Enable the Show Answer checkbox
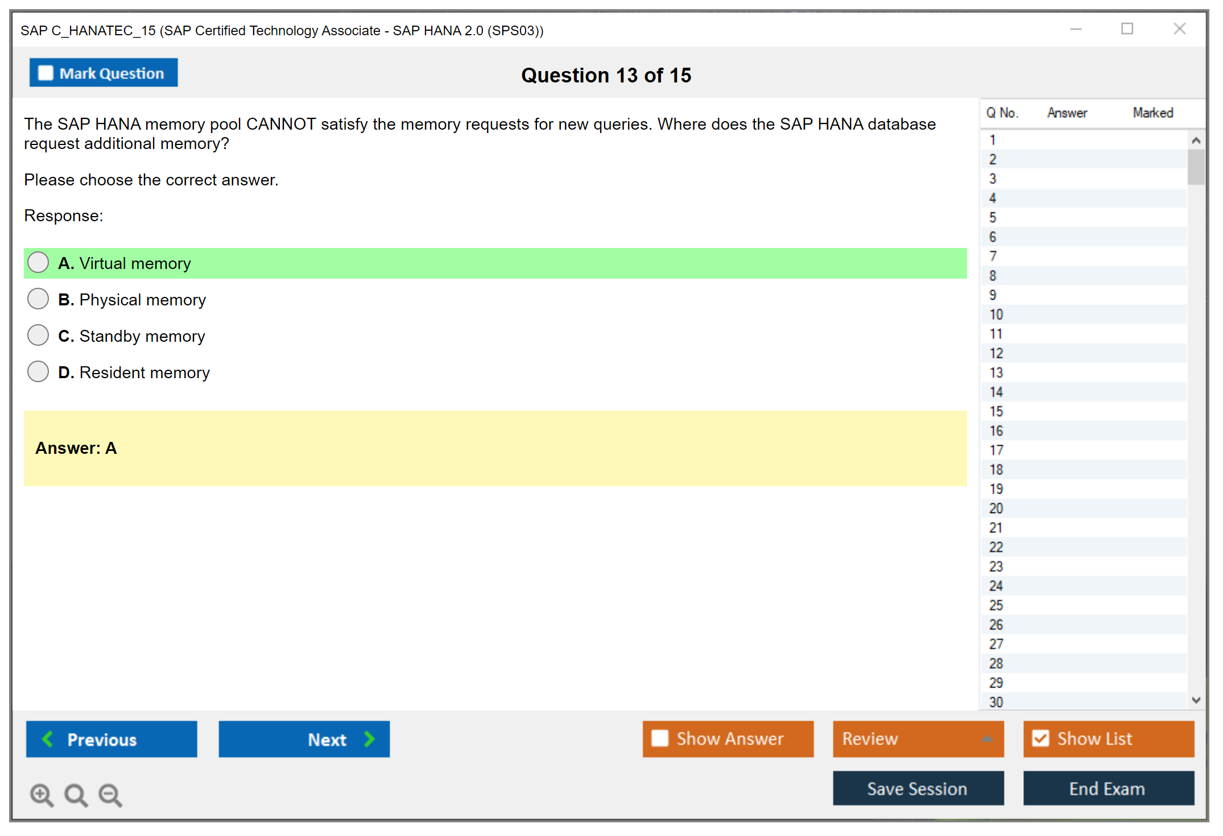 pyautogui.click(x=660, y=738)
